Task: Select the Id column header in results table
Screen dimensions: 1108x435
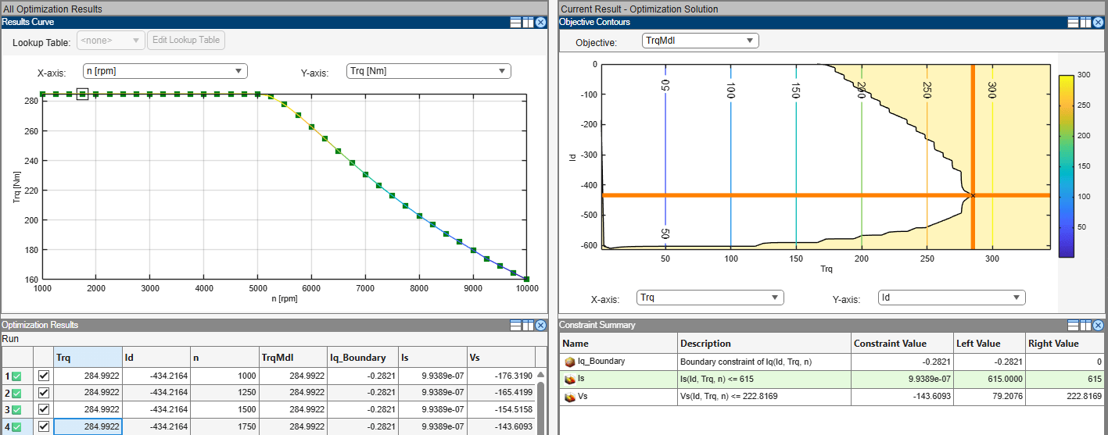Action: [x=156, y=358]
